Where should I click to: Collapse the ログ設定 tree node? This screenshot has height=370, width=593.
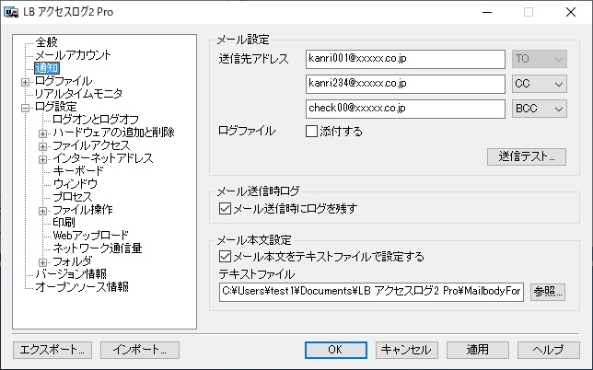click(x=25, y=107)
